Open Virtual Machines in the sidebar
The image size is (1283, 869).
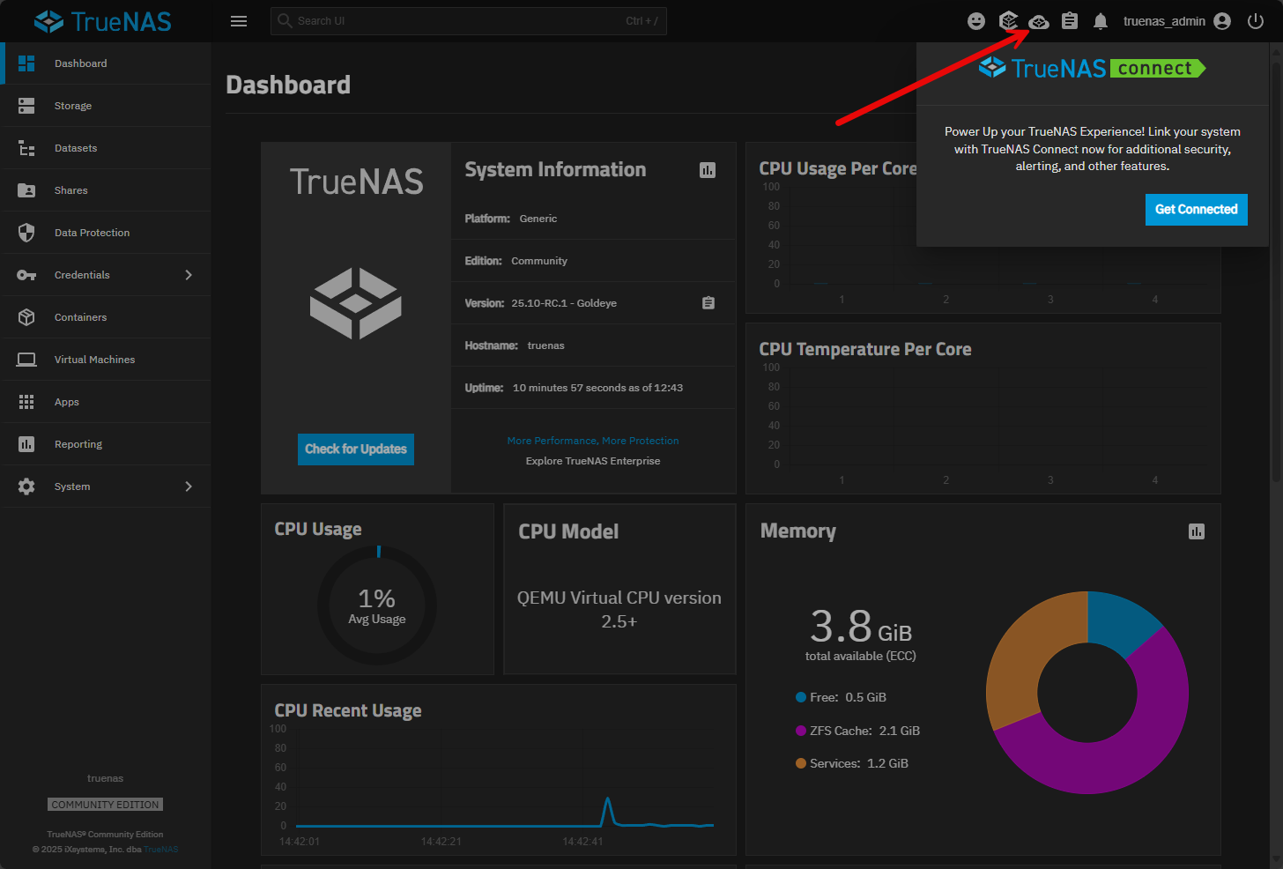106,360
